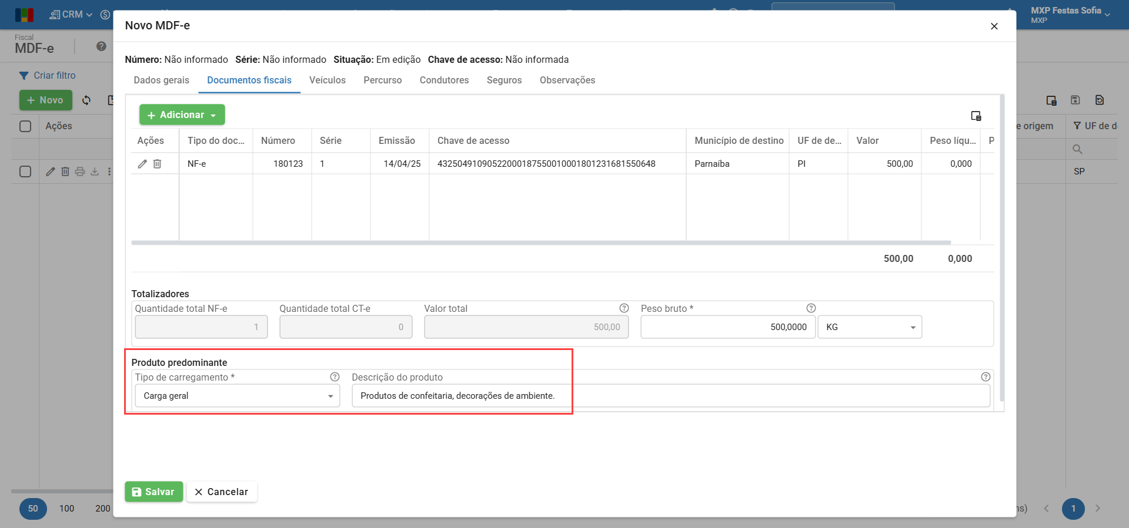
Task: Go to the next page of the list
Action: (1098, 509)
